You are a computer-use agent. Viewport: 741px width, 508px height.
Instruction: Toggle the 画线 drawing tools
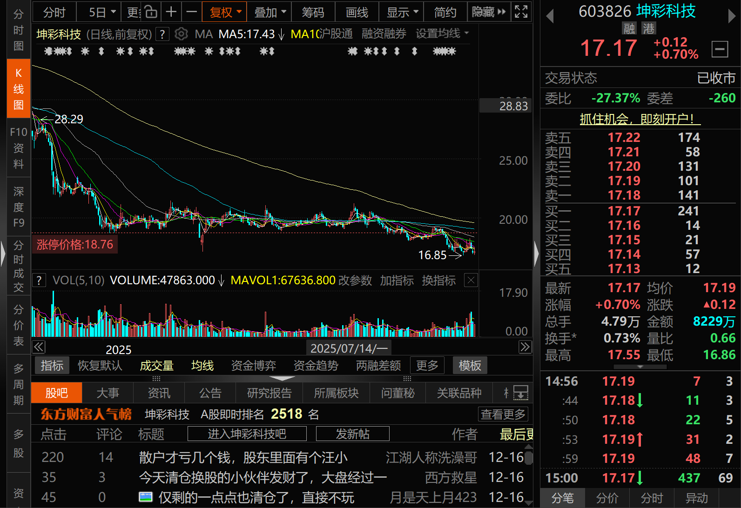[x=357, y=12]
